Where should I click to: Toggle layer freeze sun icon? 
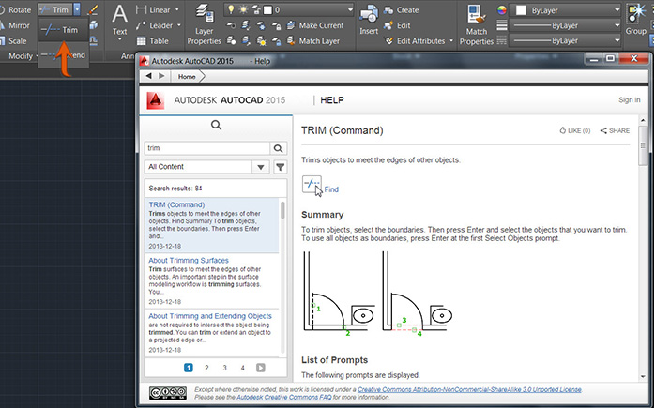click(243, 9)
